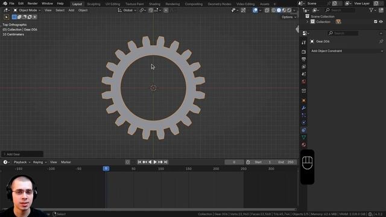Choose the intersect-selection mode icon
The width and height of the screenshot is (386, 217).
tap(35, 17)
